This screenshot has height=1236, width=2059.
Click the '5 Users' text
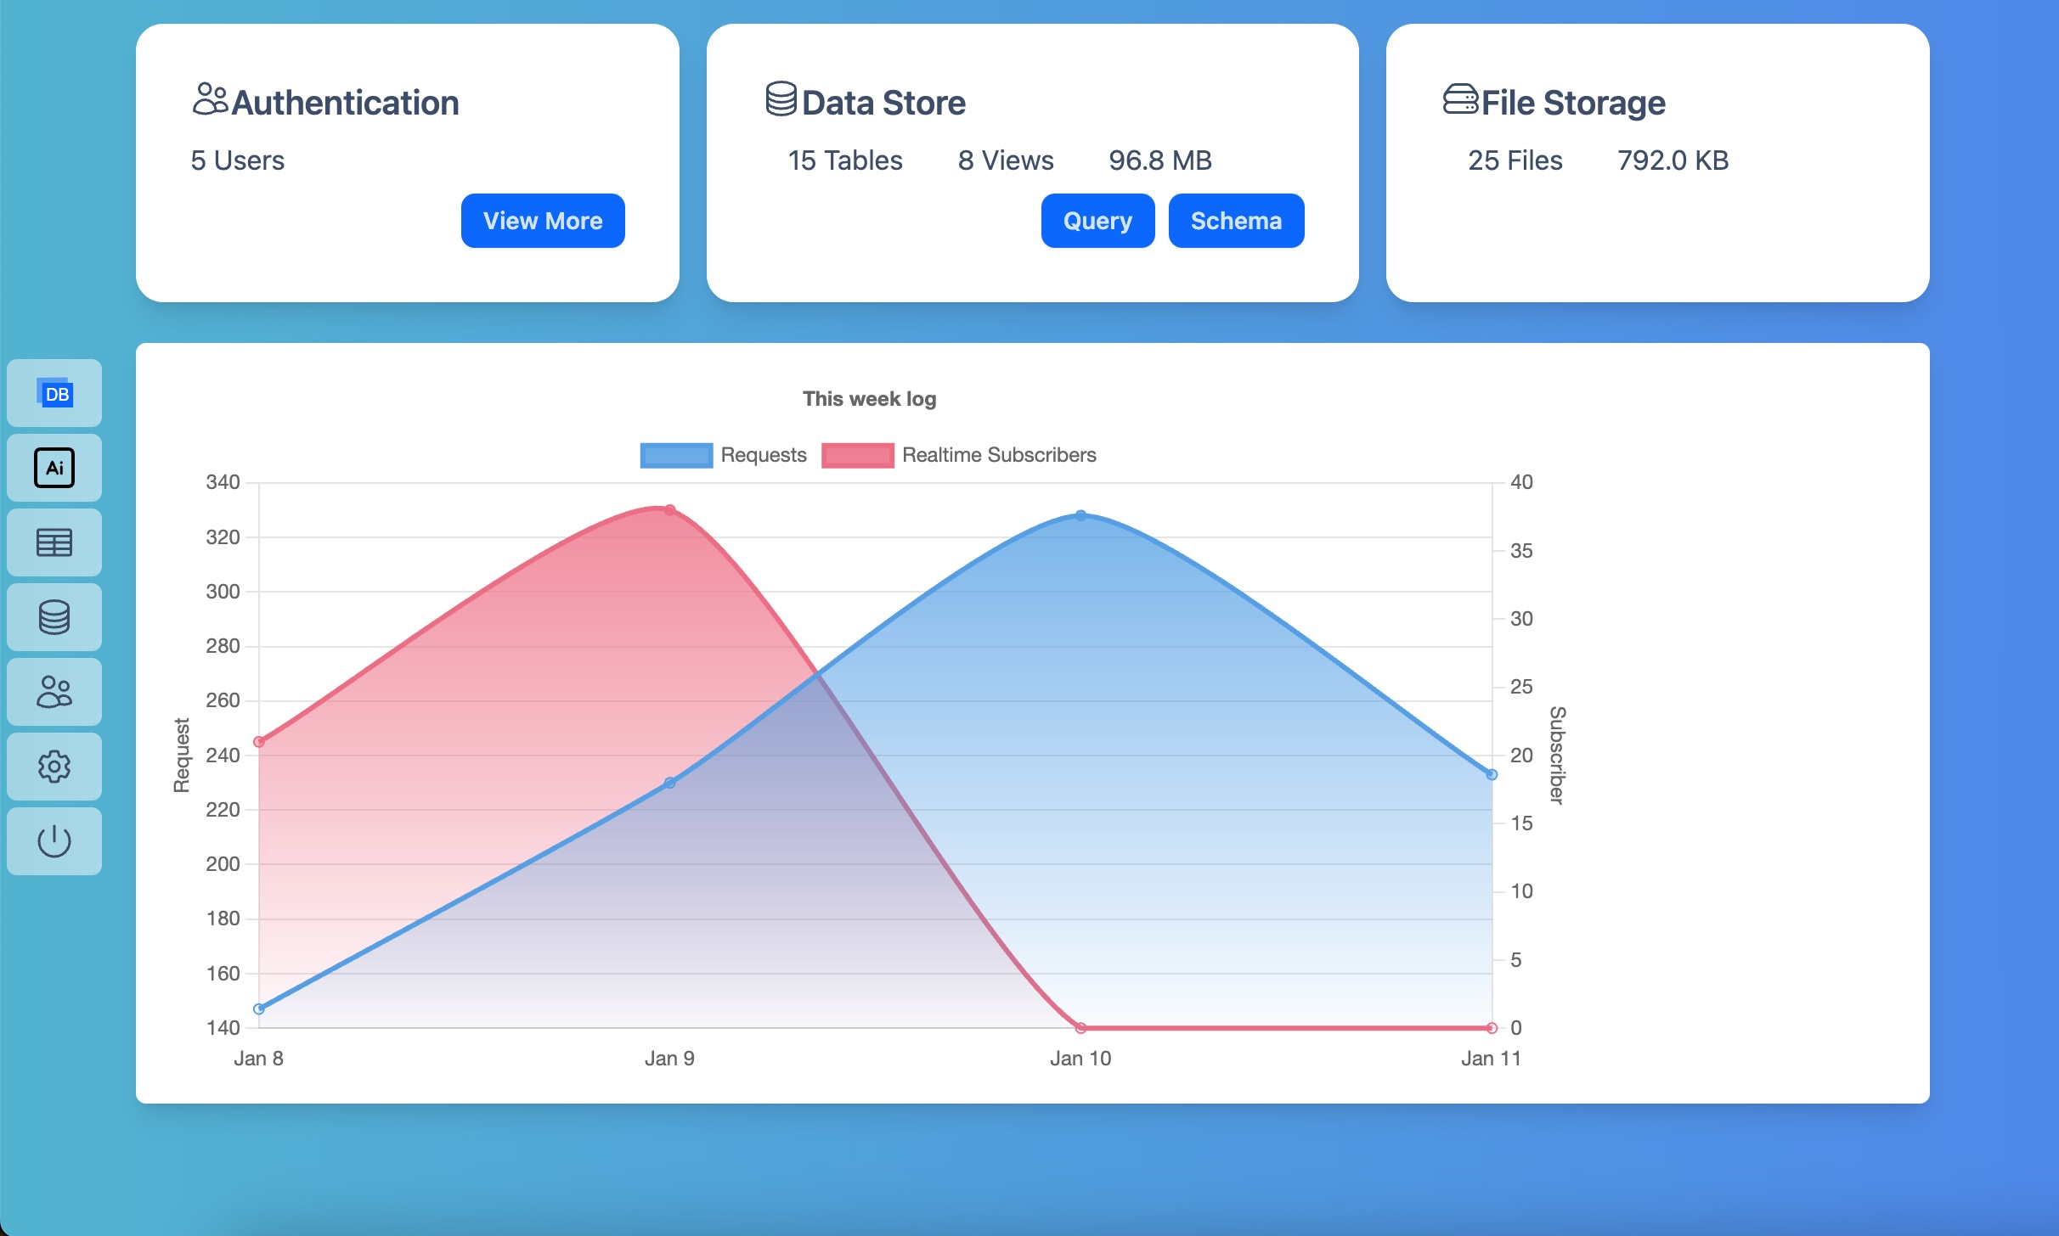tap(237, 160)
